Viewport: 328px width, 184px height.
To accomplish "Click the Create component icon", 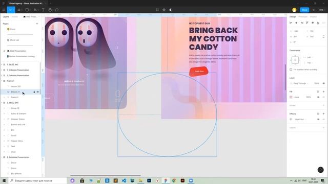I will pos(164,10).
